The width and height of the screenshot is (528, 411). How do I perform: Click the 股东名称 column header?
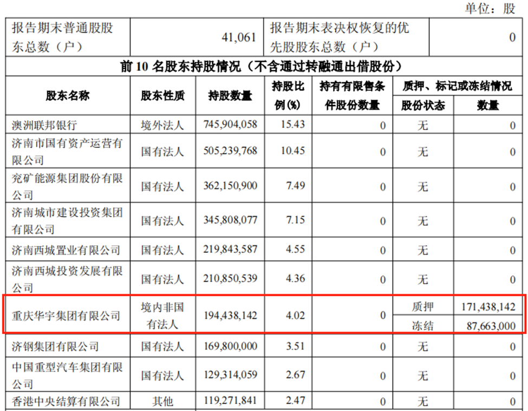(68, 96)
